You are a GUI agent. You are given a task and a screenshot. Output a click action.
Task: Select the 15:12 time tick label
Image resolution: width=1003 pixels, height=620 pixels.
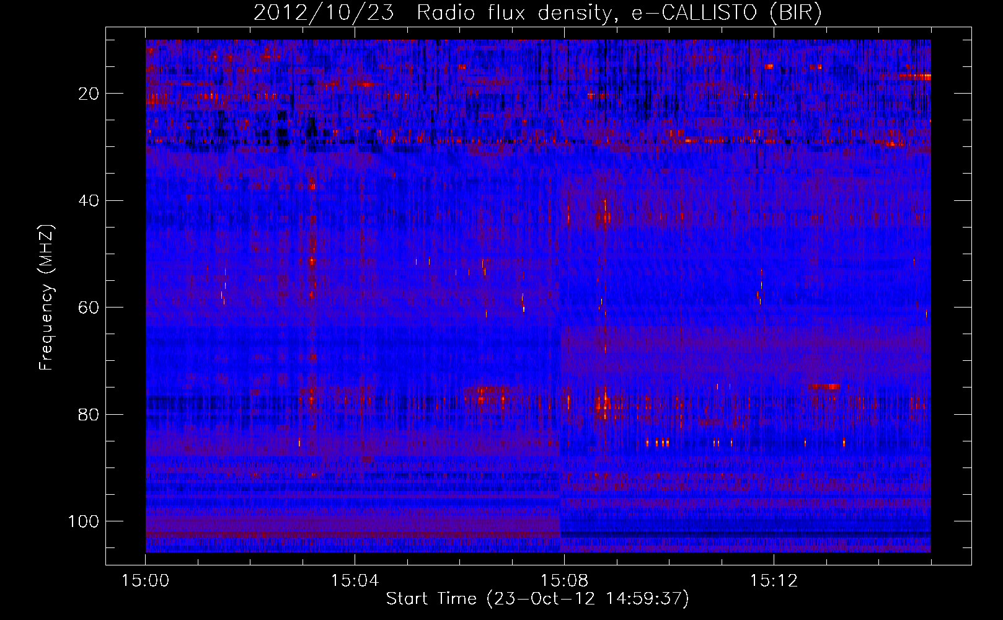point(774,581)
